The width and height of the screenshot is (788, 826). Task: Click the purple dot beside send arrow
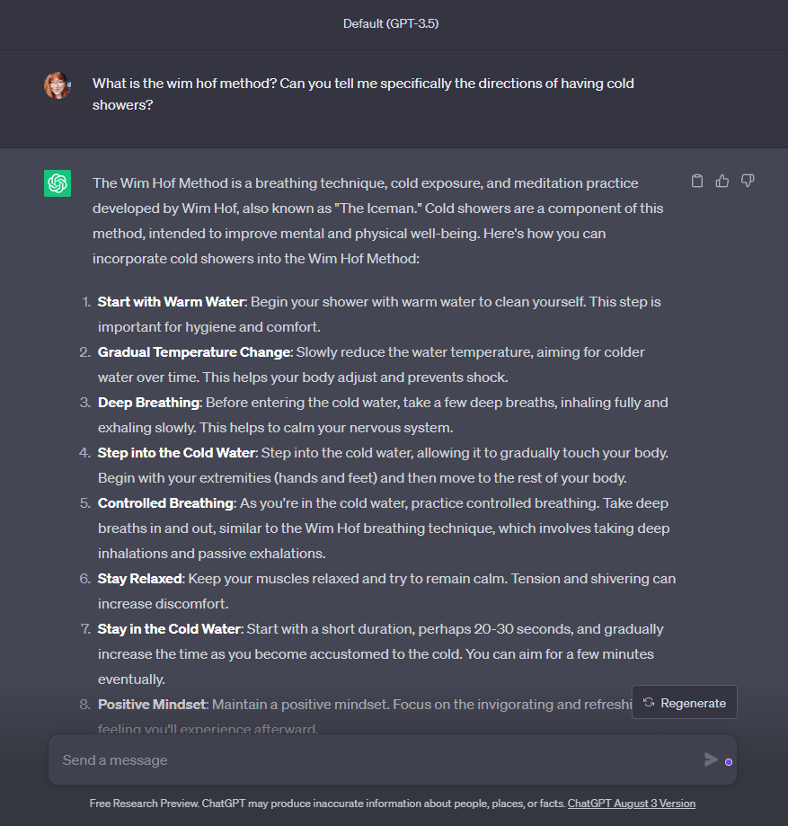tap(729, 762)
